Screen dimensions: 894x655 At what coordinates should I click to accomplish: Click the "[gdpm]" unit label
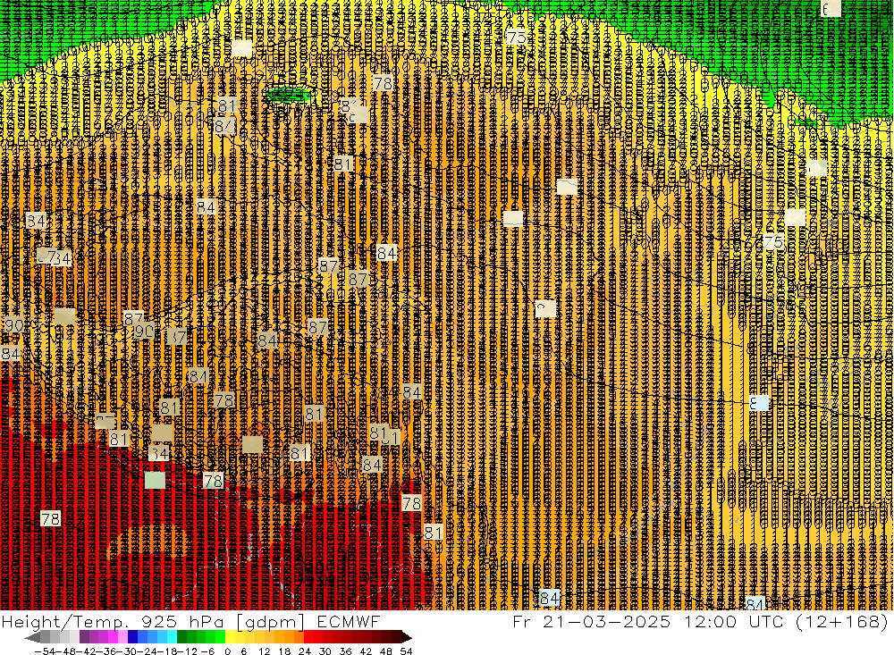click(x=271, y=622)
